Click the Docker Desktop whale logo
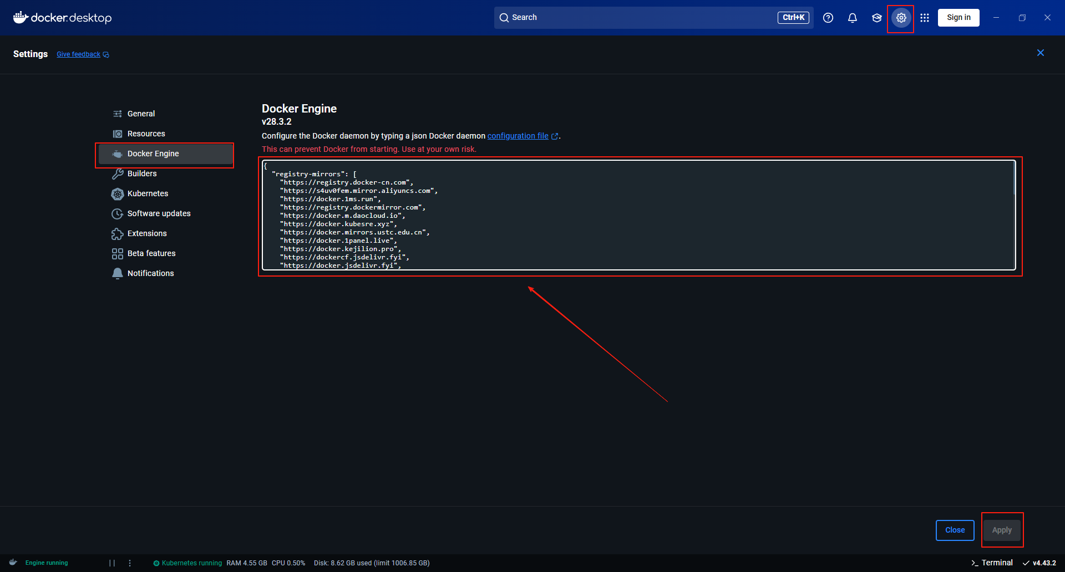 (21, 17)
